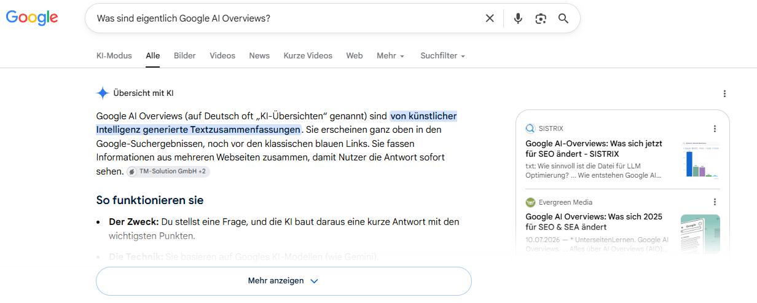Click the SISTRIX source name
This screenshot has height=303, width=757.
point(551,128)
